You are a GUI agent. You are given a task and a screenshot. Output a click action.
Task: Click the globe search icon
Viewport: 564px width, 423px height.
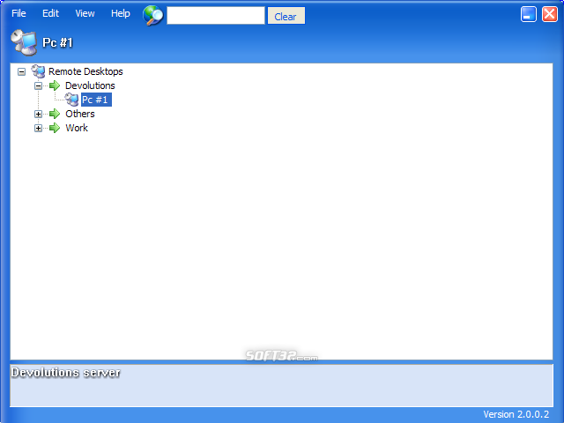coord(152,16)
